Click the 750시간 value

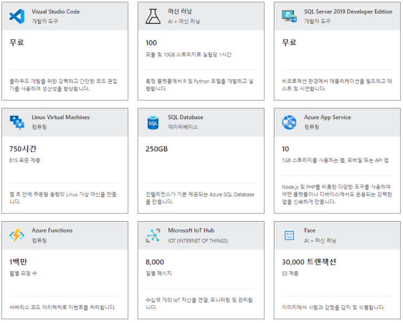click(23, 148)
